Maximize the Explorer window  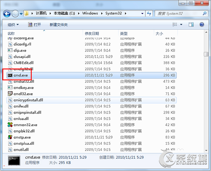tap(191, 3)
